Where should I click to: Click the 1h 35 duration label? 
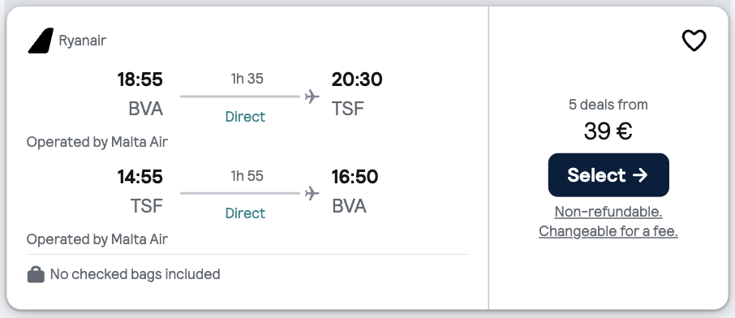247,79
